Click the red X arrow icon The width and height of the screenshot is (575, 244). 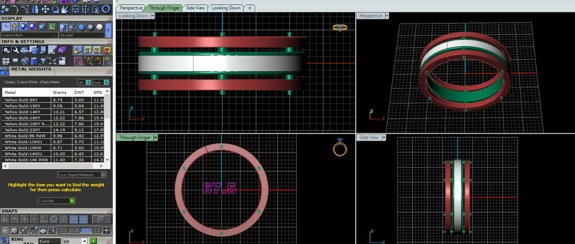tap(107, 50)
